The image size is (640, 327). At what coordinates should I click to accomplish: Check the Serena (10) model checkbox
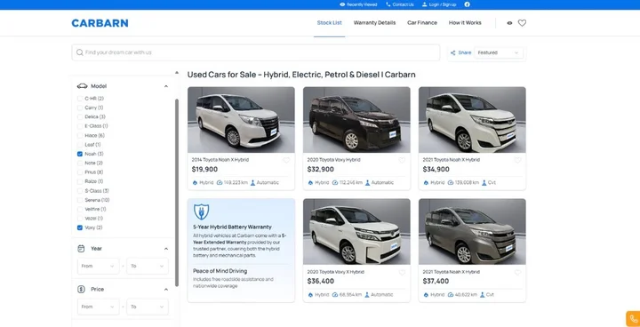coord(80,200)
